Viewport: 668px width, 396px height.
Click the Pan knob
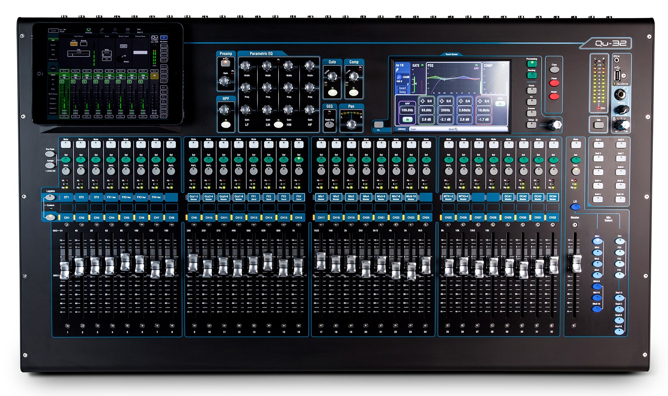tap(351, 125)
